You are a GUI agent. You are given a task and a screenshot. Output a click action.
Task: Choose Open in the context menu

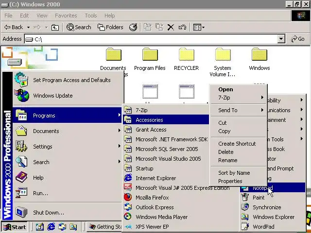click(238, 89)
